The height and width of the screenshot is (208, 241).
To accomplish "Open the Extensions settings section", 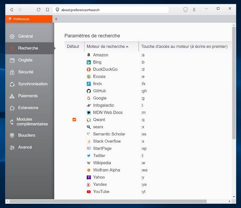I will pos(30,108).
